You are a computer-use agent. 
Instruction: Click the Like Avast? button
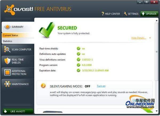tap(18, 111)
